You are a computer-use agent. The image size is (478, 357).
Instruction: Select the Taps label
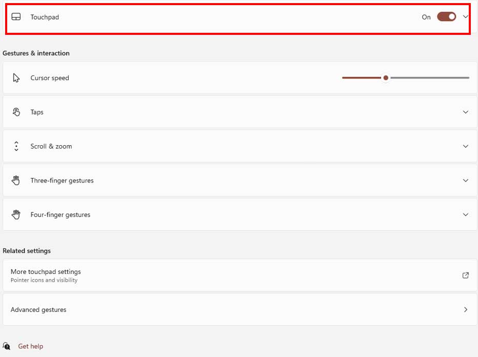tap(37, 112)
